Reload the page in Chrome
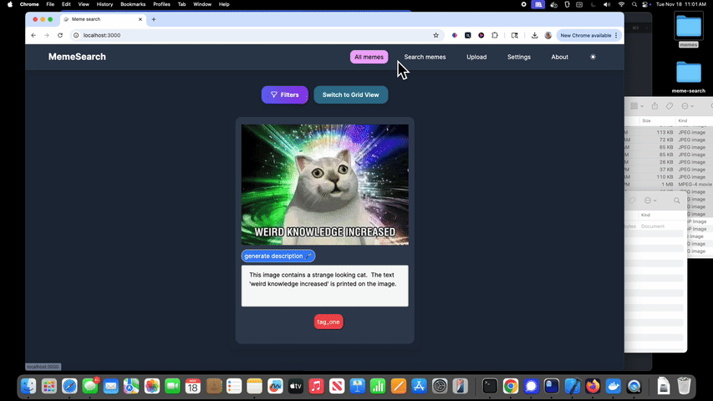Image resolution: width=713 pixels, height=401 pixels. click(x=60, y=35)
